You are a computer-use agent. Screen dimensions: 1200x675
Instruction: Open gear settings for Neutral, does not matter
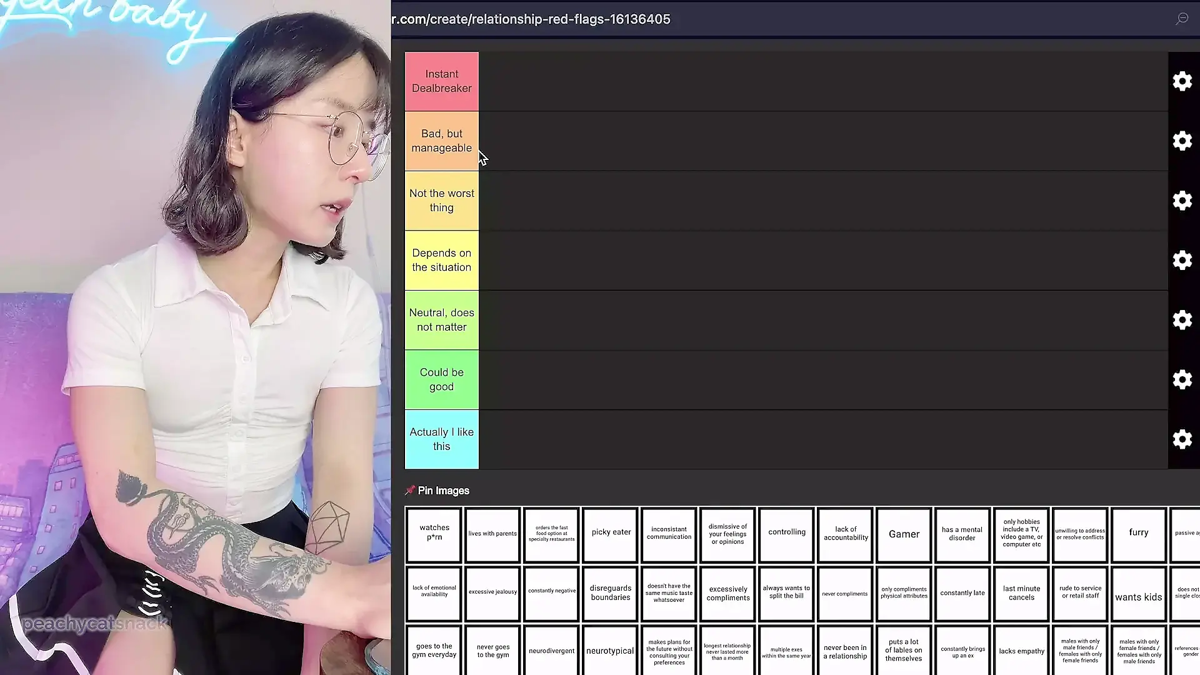pos(1182,320)
